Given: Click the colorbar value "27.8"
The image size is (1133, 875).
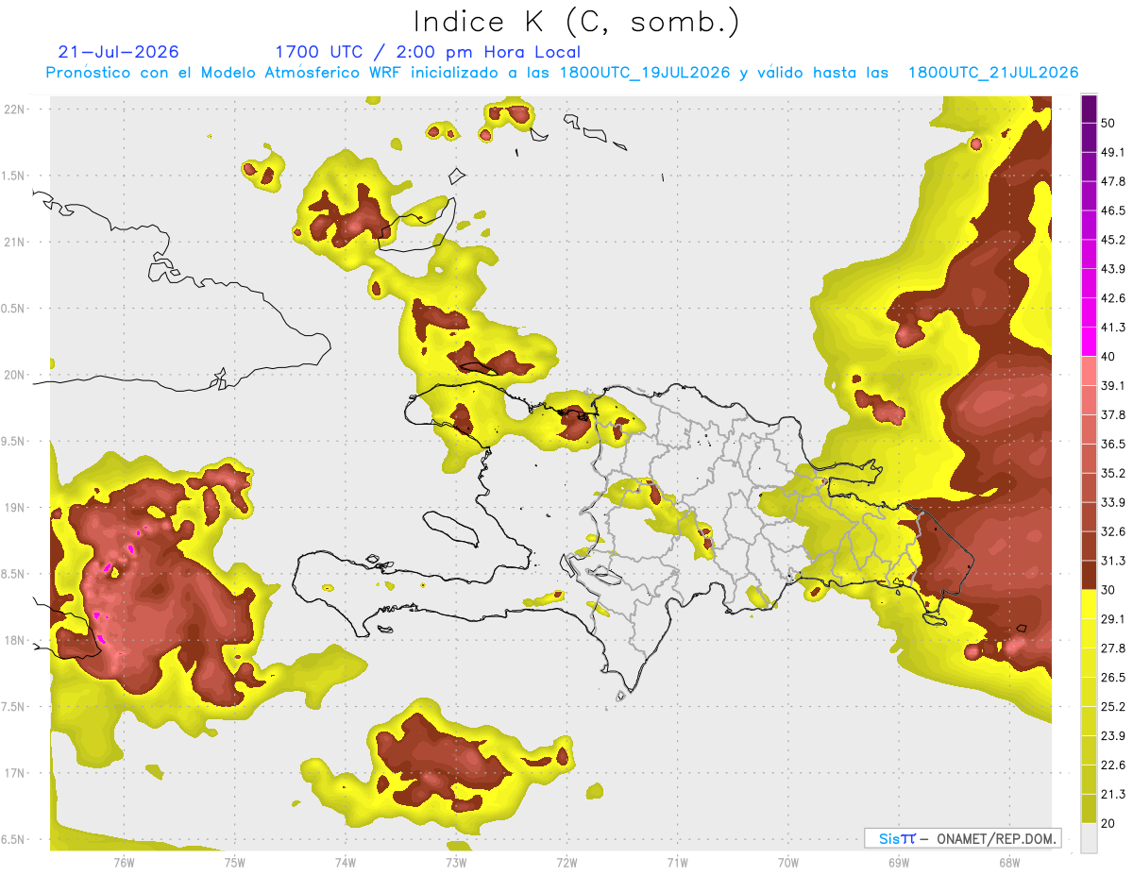Looking at the screenshot, I should [x=1113, y=648].
